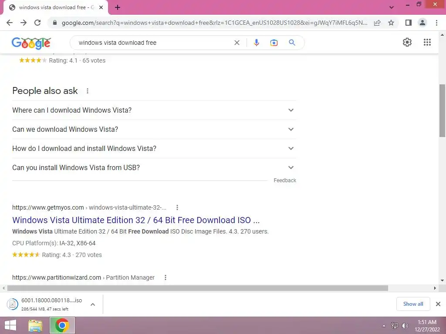The image size is (446, 334).
Task: Click the vertical scrollbar thumb
Action: pos(442,111)
